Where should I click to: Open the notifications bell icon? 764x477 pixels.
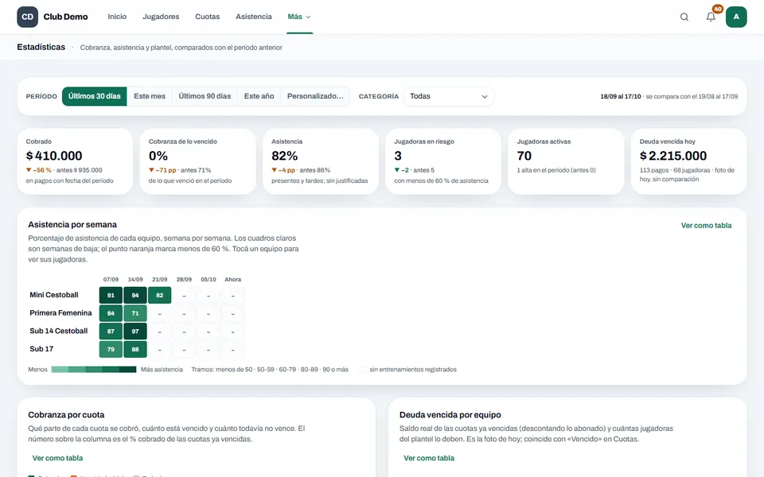coord(711,17)
